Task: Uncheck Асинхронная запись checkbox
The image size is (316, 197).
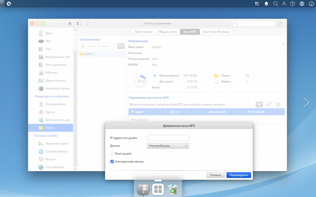Action: point(112,161)
